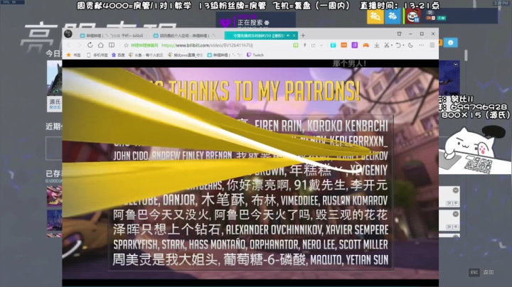Open the Twitch bookmark
The image size is (512, 287).
[255, 55]
